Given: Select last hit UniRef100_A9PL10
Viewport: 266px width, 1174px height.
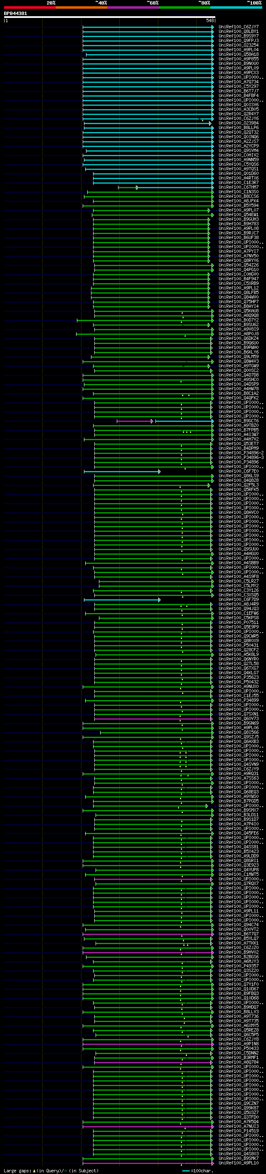Looking at the screenshot, I should tap(239, 1163).
